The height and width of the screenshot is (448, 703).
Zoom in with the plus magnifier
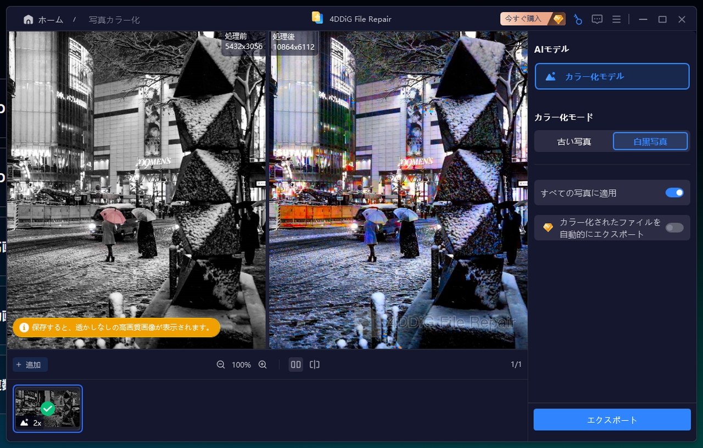coord(263,364)
